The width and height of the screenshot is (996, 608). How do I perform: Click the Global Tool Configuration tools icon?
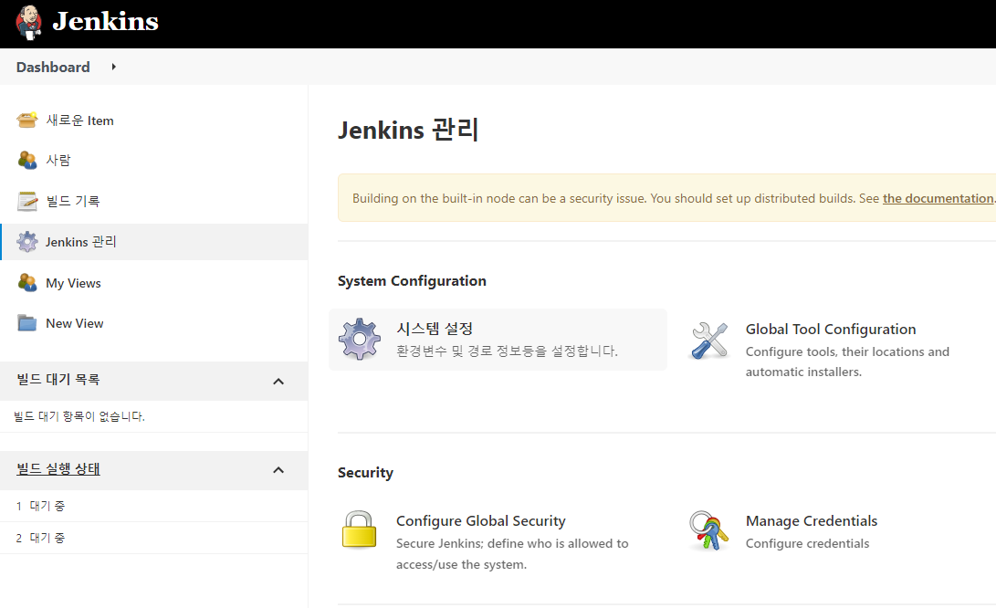709,341
